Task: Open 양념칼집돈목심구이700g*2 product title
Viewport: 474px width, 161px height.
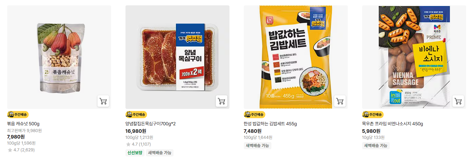Action: click(151, 124)
